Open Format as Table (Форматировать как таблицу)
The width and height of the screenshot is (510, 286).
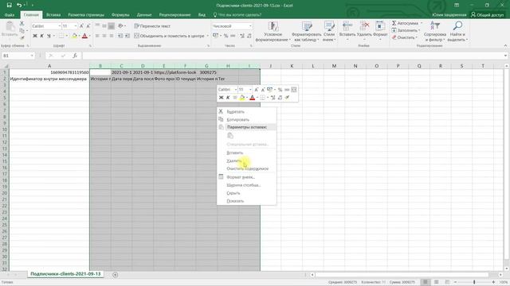coord(307,32)
